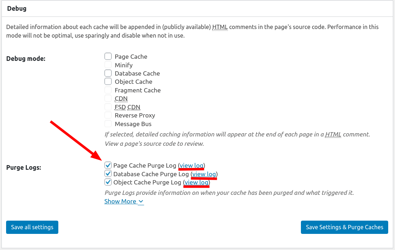The image size is (395, 250).
Task: Open the Object Cache Purge Log view log link
Action: click(196, 182)
